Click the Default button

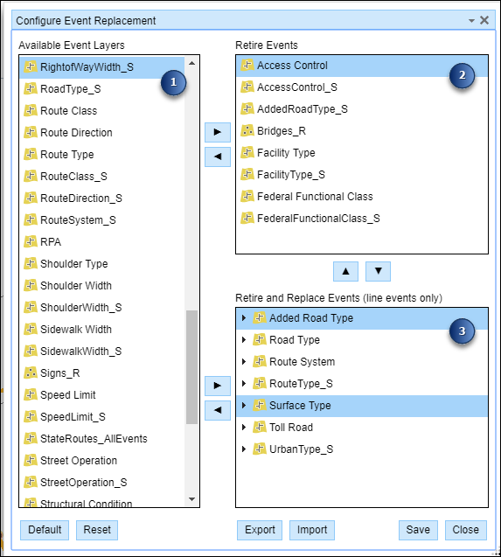pyautogui.click(x=45, y=530)
